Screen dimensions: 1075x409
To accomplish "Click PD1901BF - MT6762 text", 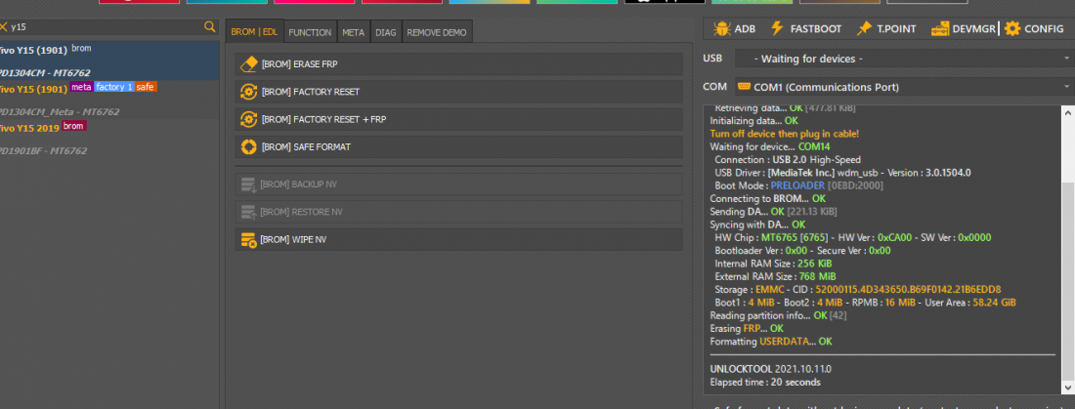I will (43, 150).
